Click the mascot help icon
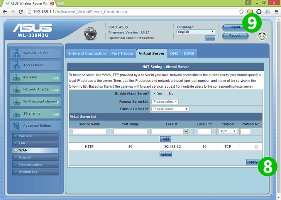The image size is (281, 200). [x=262, y=36]
